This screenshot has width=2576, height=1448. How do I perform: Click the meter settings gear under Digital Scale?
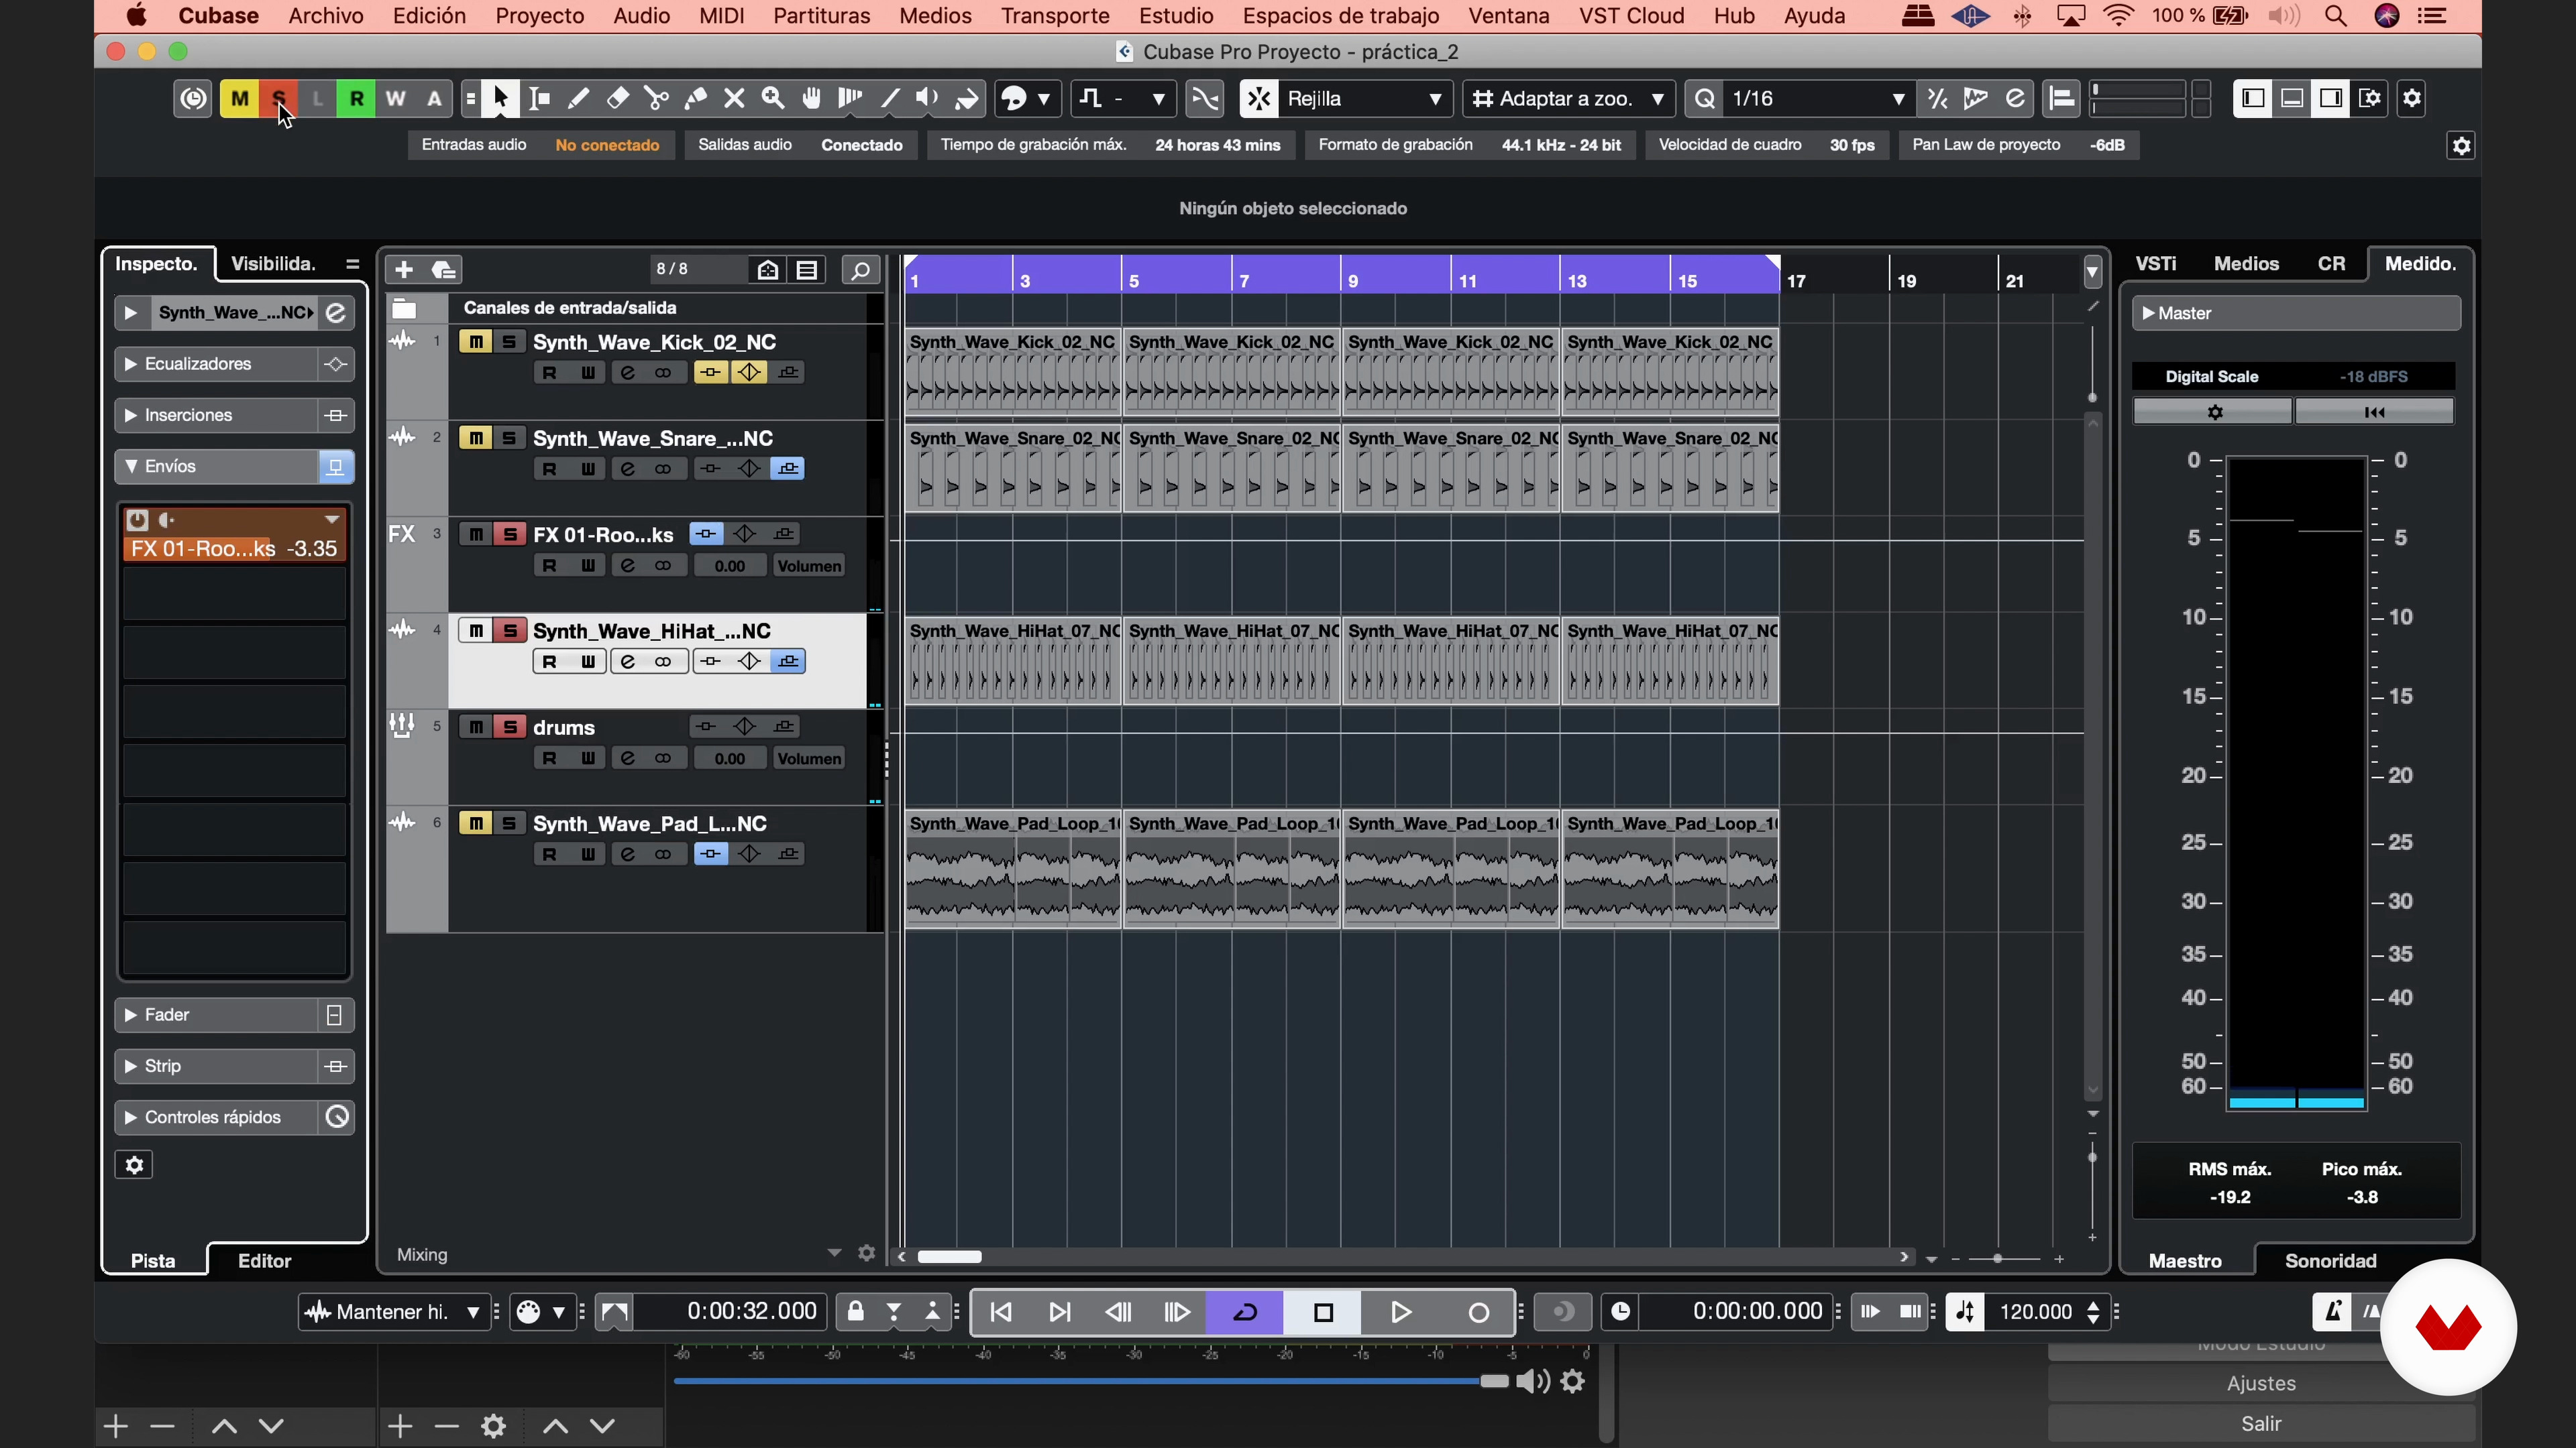pos(2214,412)
